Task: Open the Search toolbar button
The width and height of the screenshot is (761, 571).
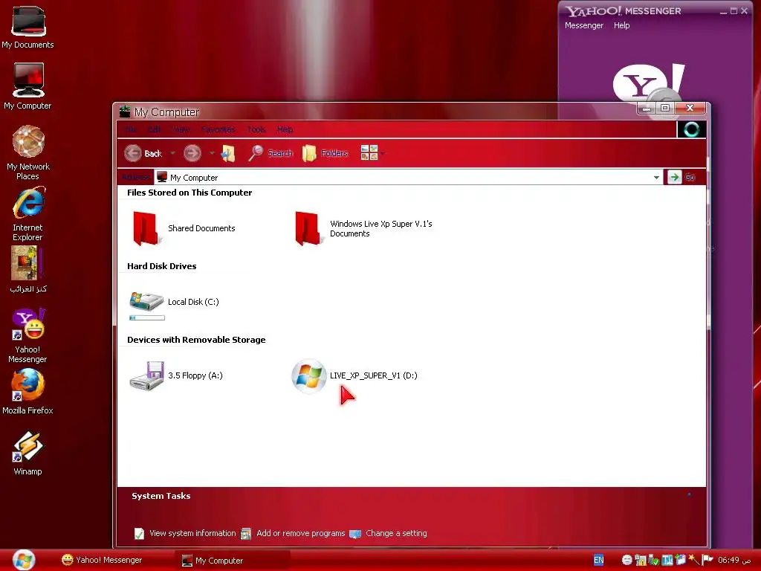Action: pos(271,153)
